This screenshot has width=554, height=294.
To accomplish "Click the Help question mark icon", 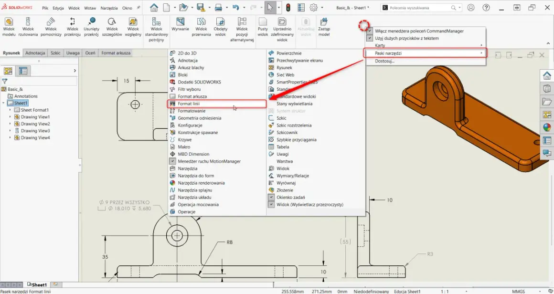I will [486, 8].
